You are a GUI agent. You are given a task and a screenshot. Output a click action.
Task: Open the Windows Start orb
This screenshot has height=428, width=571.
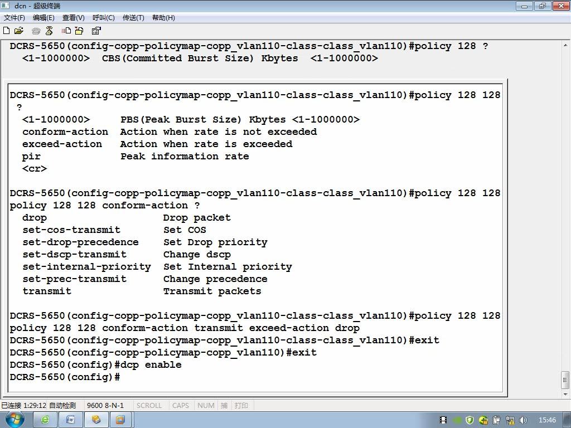(14, 420)
